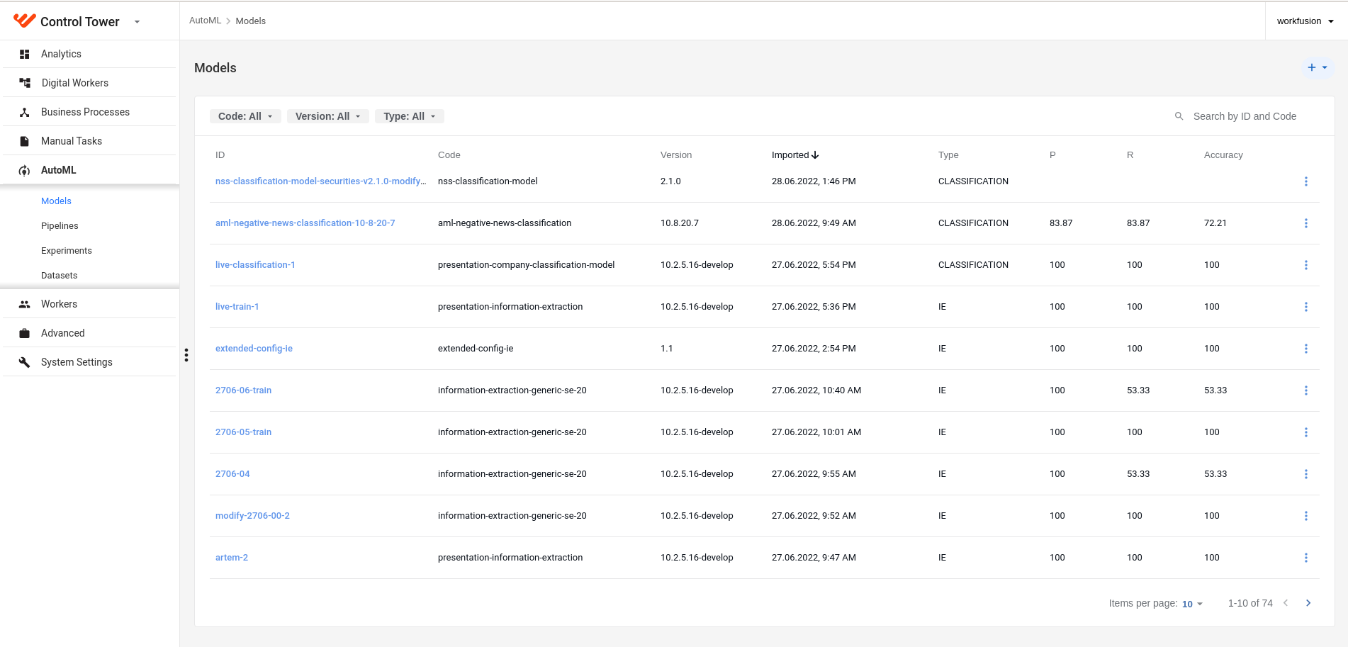Open actions menu for 2706-05-train row
The width and height of the screenshot is (1348, 647).
[1306, 432]
